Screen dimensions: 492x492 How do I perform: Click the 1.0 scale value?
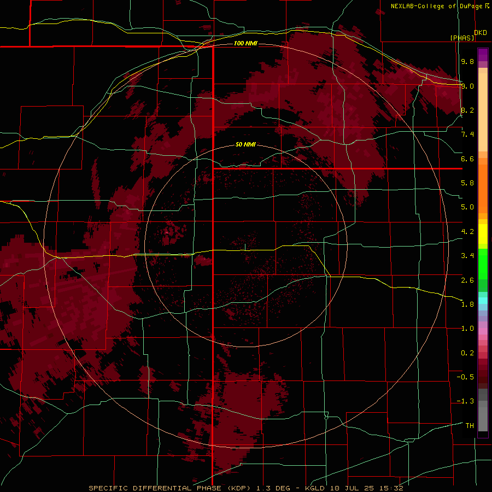(x=467, y=329)
